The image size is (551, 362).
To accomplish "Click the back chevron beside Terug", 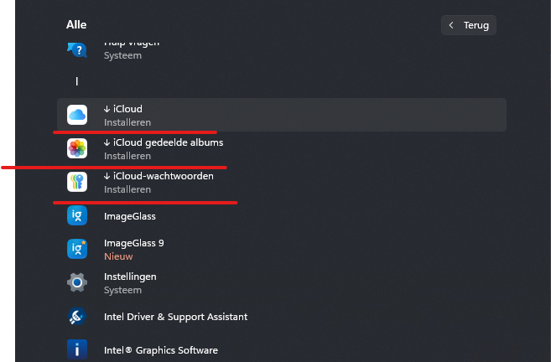I will (451, 25).
